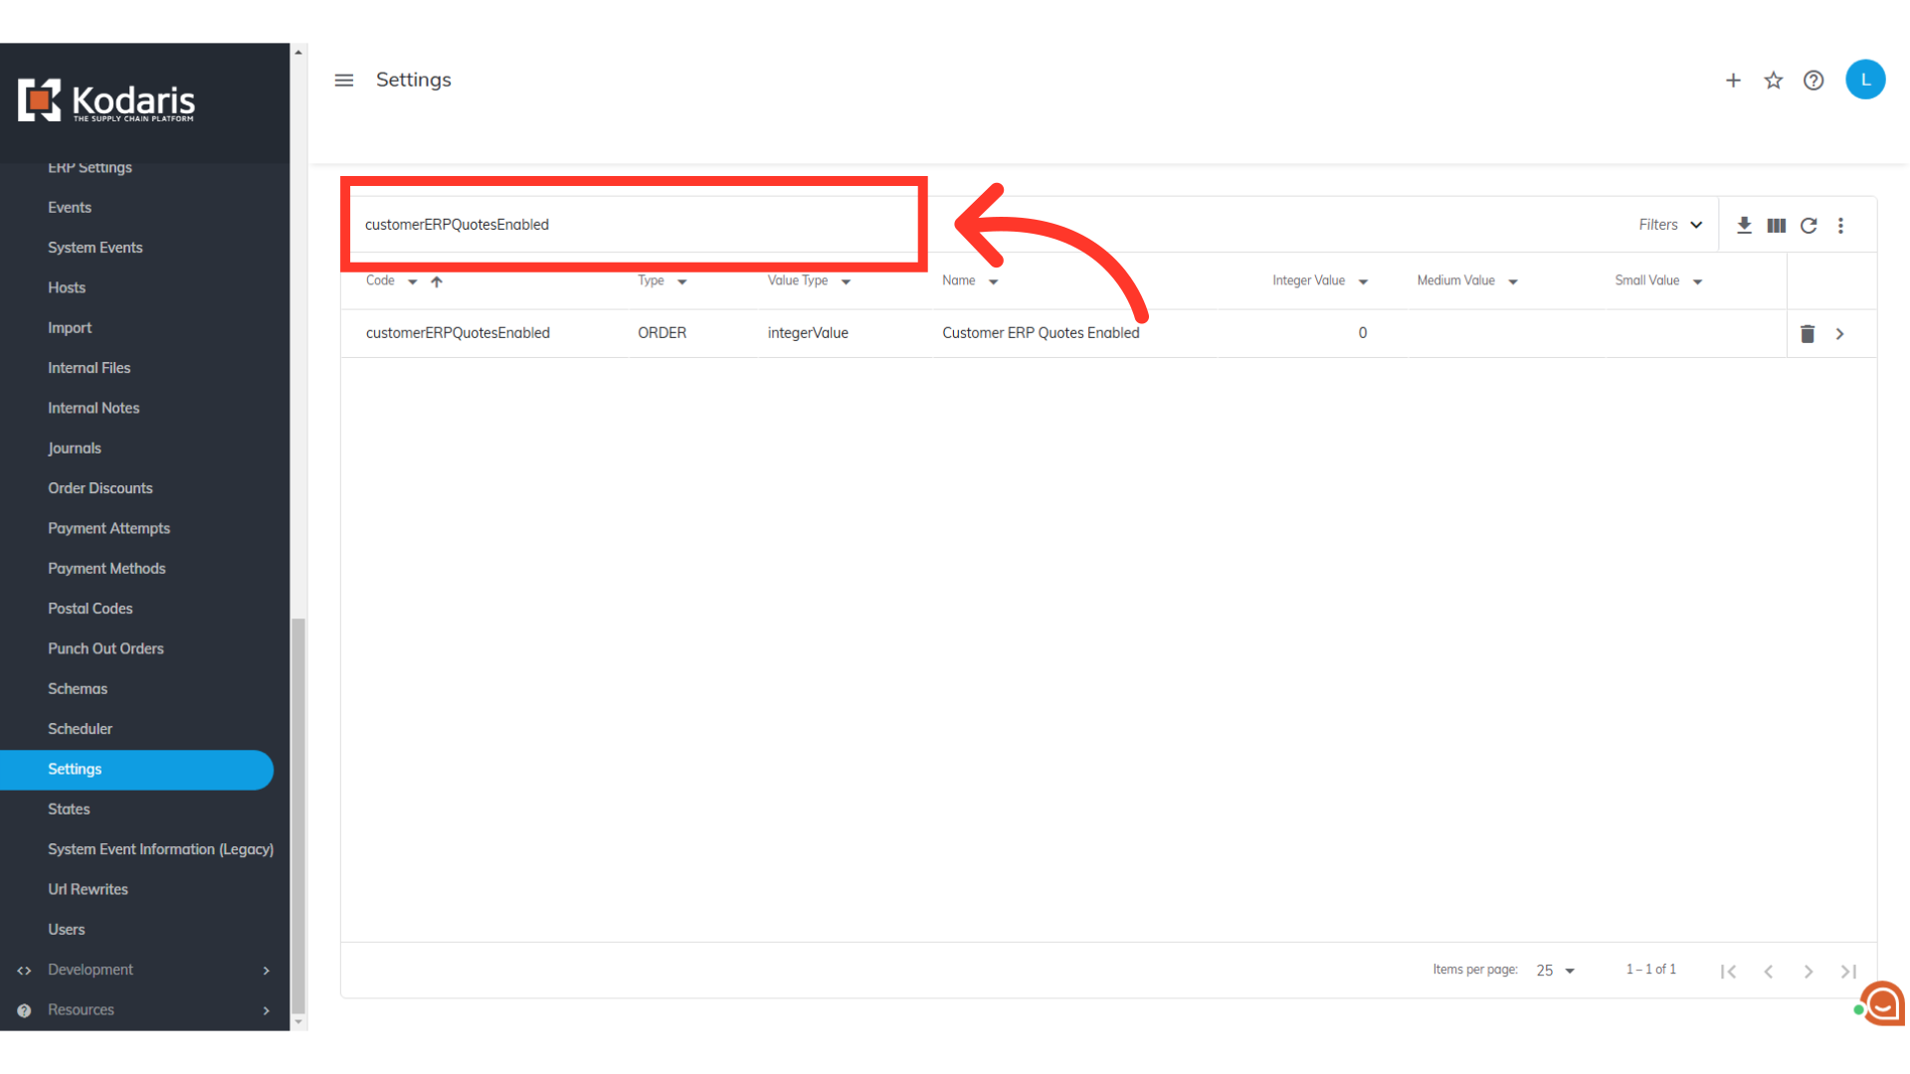Expand the Filters dropdown
1910x1074 pixels.
1670,225
